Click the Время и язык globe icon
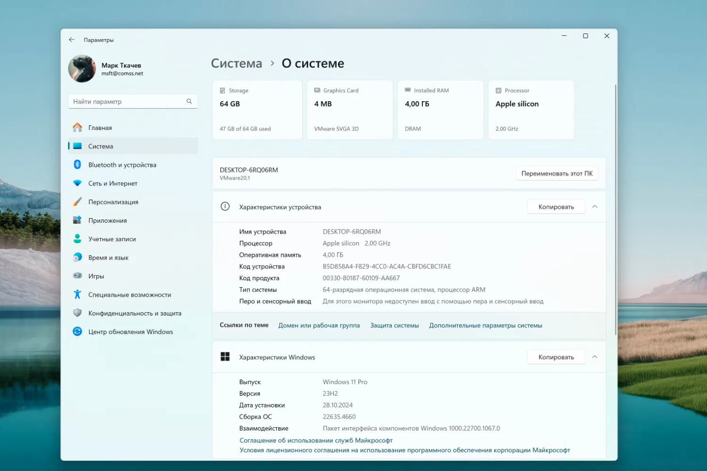The image size is (707, 471). pyautogui.click(x=77, y=257)
